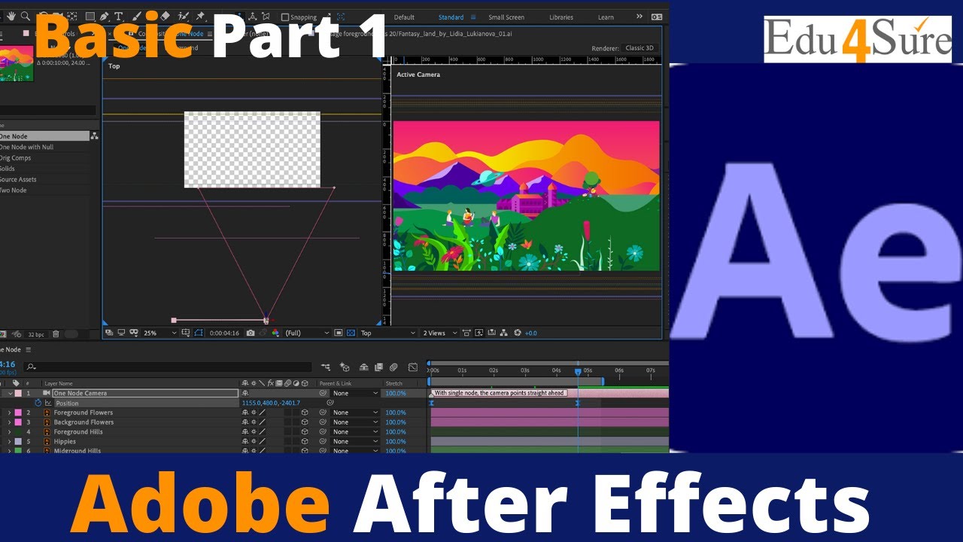Select the Puppet Pin tool
This screenshot has width=963, height=542.
200,16
